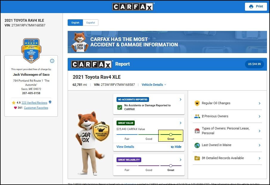The height and width of the screenshot is (185, 270).
Task: Open Great Value card chevron
Action: [x=181, y=123]
